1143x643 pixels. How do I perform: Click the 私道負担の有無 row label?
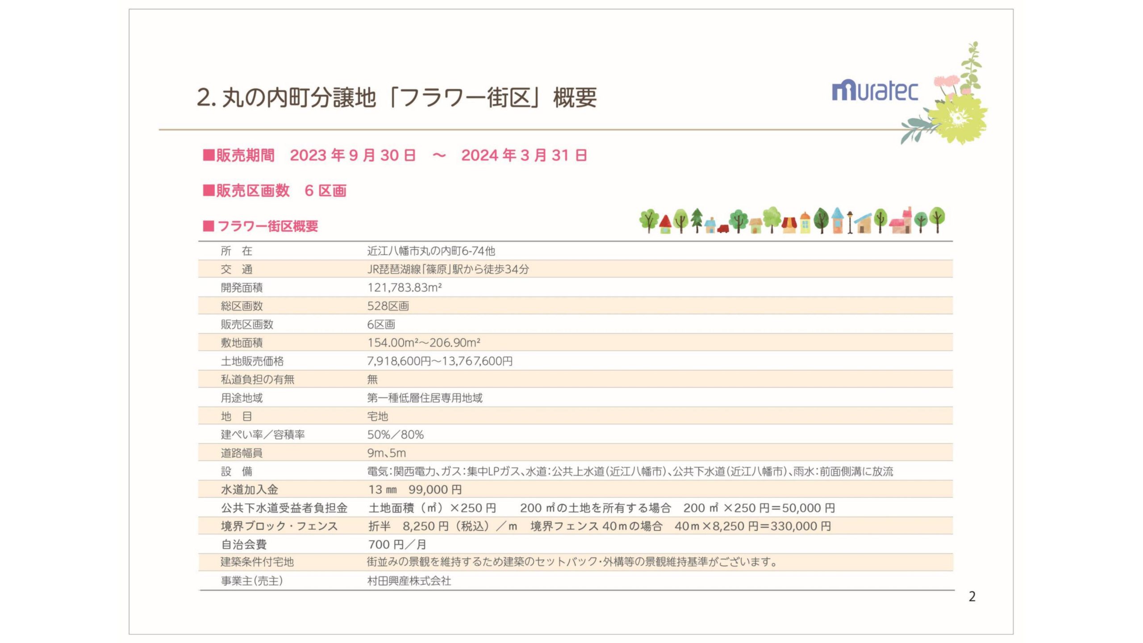click(258, 380)
